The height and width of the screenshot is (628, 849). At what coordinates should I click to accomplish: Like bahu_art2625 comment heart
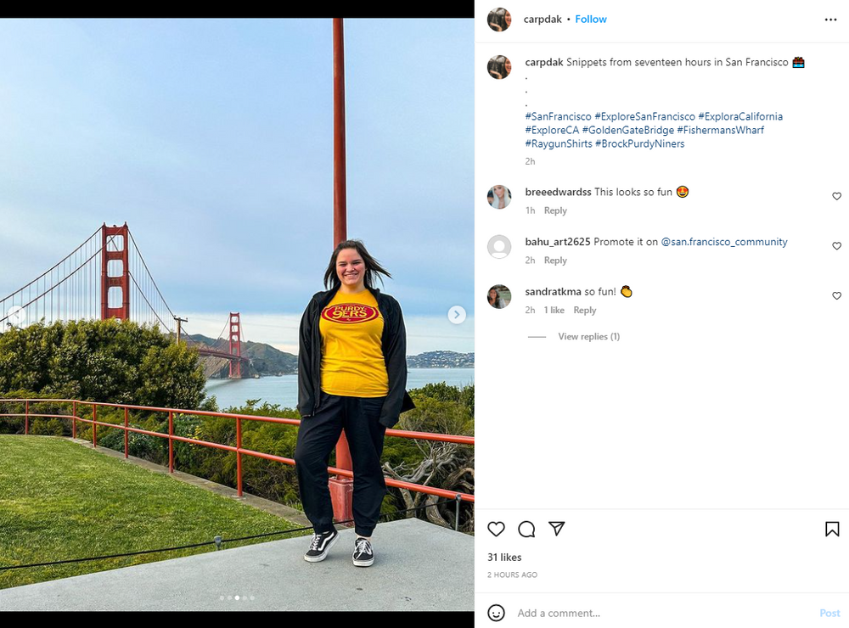tap(836, 246)
